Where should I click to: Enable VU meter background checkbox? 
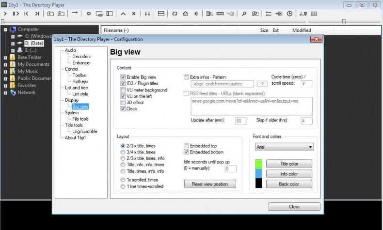tap(123, 90)
